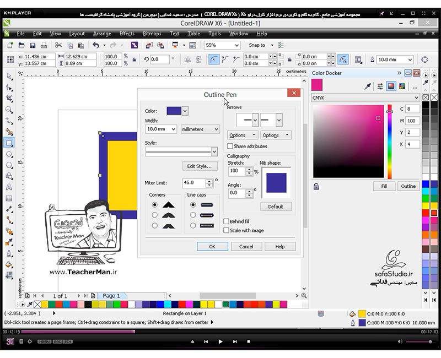The image size is (441, 358).
Task: Select the Fill bucket tool in toolbox
Action: click(9, 264)
